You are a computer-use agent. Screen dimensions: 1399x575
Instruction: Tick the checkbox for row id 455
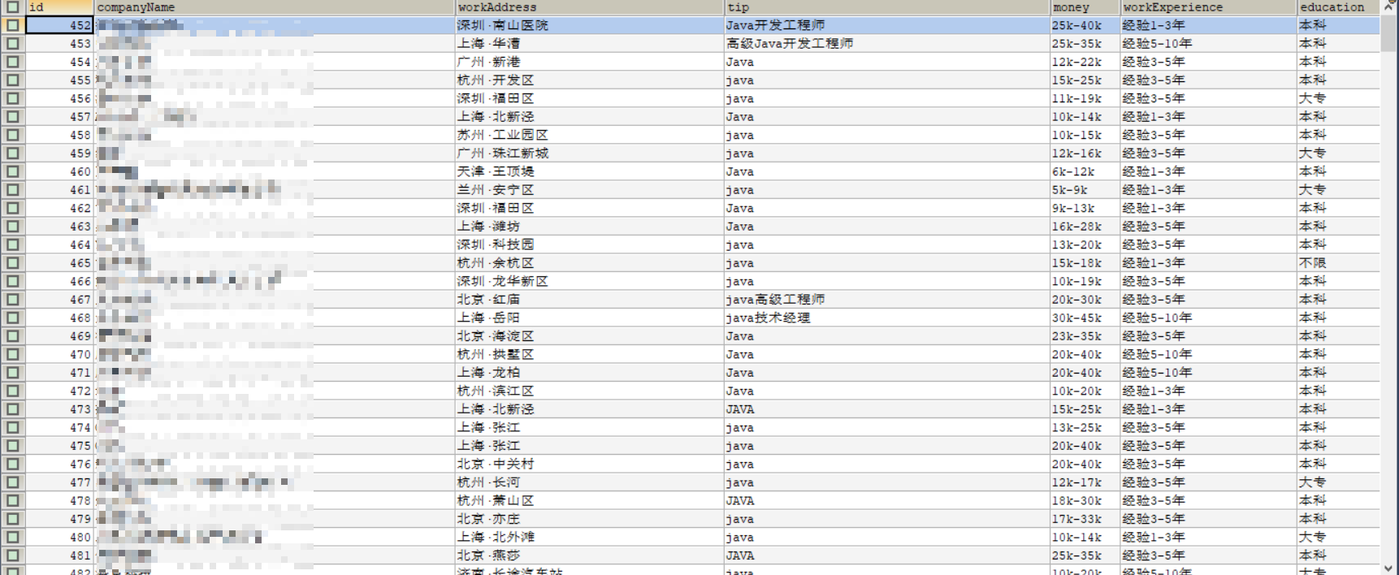coord(12,80)
